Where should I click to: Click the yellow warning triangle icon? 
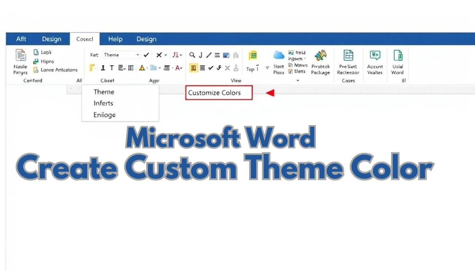[x=142, y=68]
